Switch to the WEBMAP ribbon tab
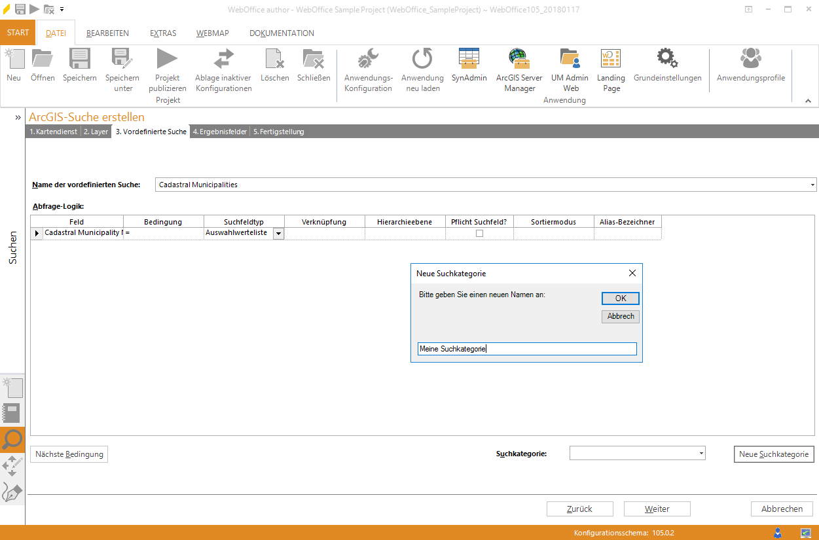 [x=209, y=33]
